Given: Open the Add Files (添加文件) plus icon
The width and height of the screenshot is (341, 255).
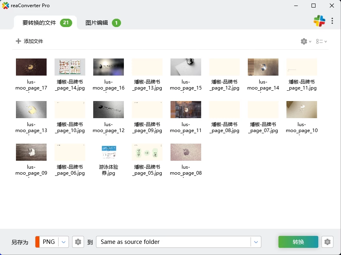Looking at the screenshot, I should pyautogui.click(x=19, y=41).
